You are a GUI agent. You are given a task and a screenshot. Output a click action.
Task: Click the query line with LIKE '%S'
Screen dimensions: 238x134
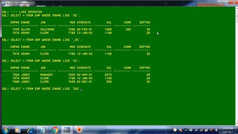coord(41,61)
